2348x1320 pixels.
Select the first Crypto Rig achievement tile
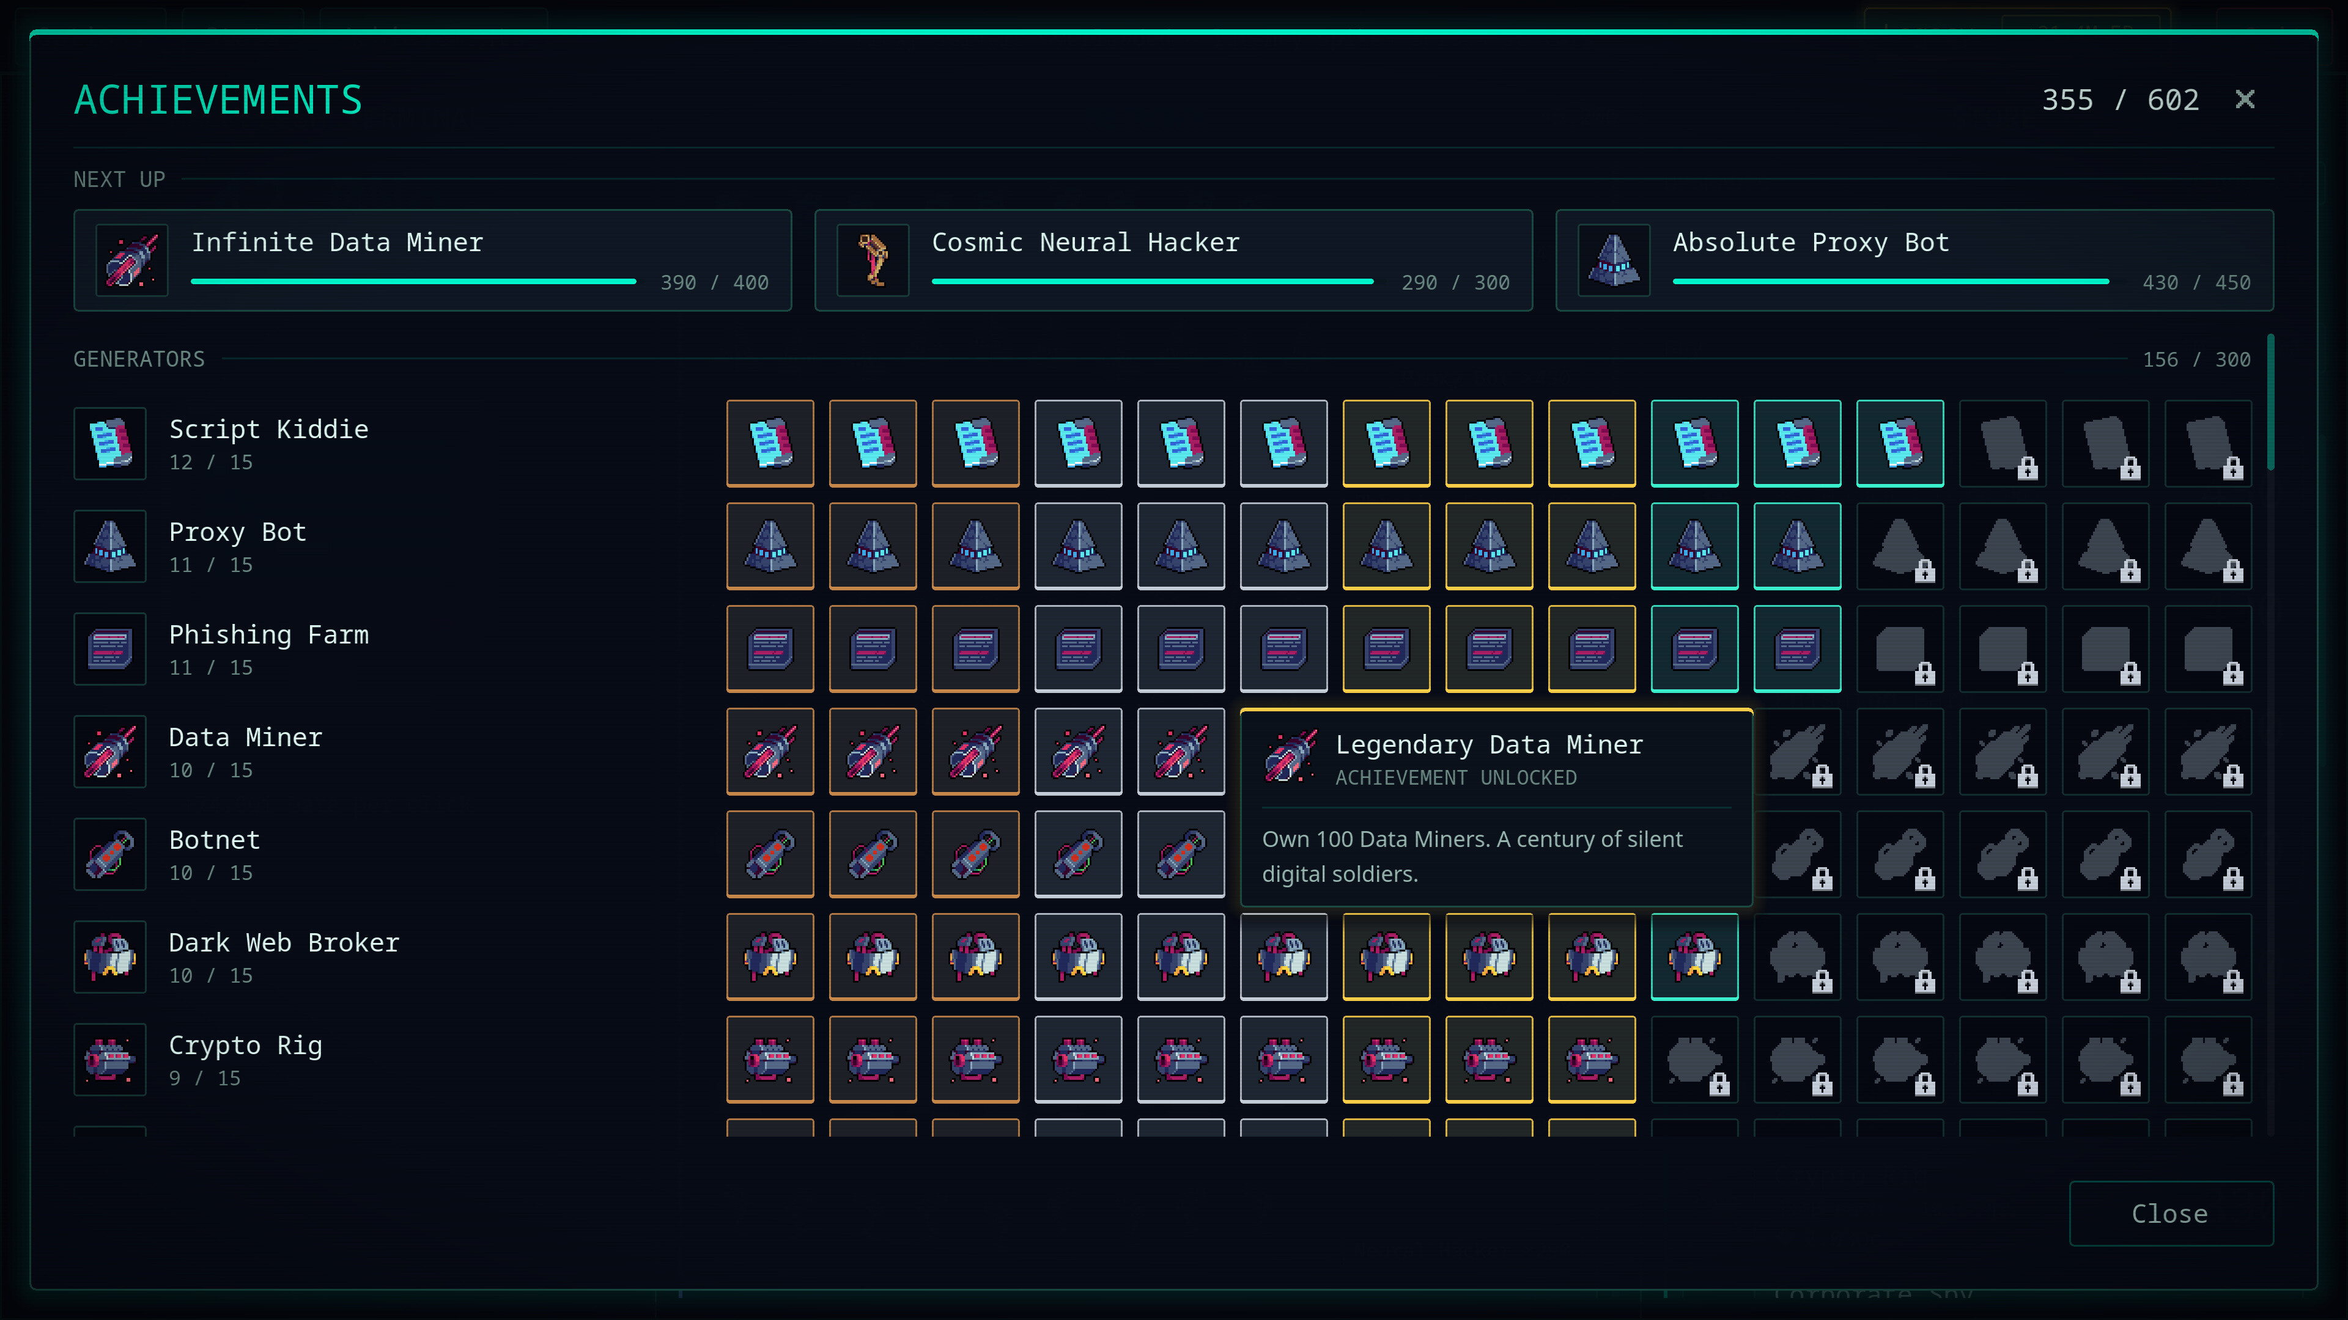(x=770, y=1060)
